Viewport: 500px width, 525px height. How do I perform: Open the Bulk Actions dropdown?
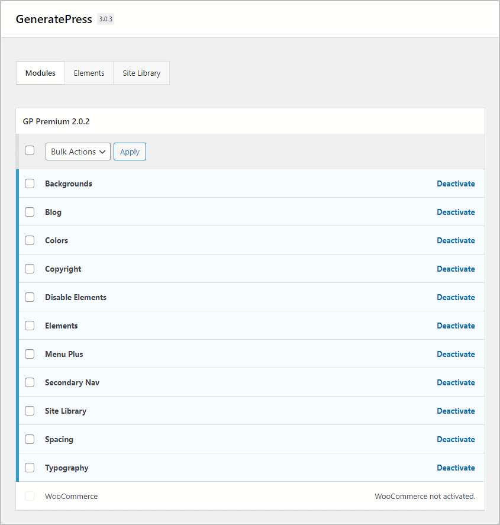pyautogui.click(x=78, y=152)
